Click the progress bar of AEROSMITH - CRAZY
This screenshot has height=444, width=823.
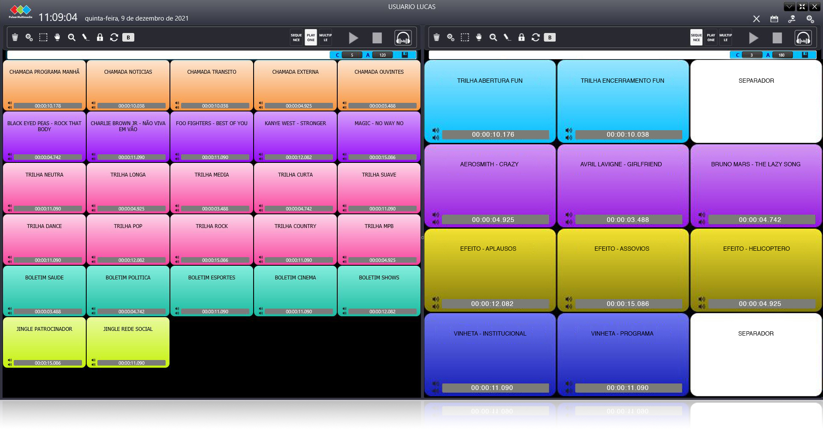coord(496,219)
